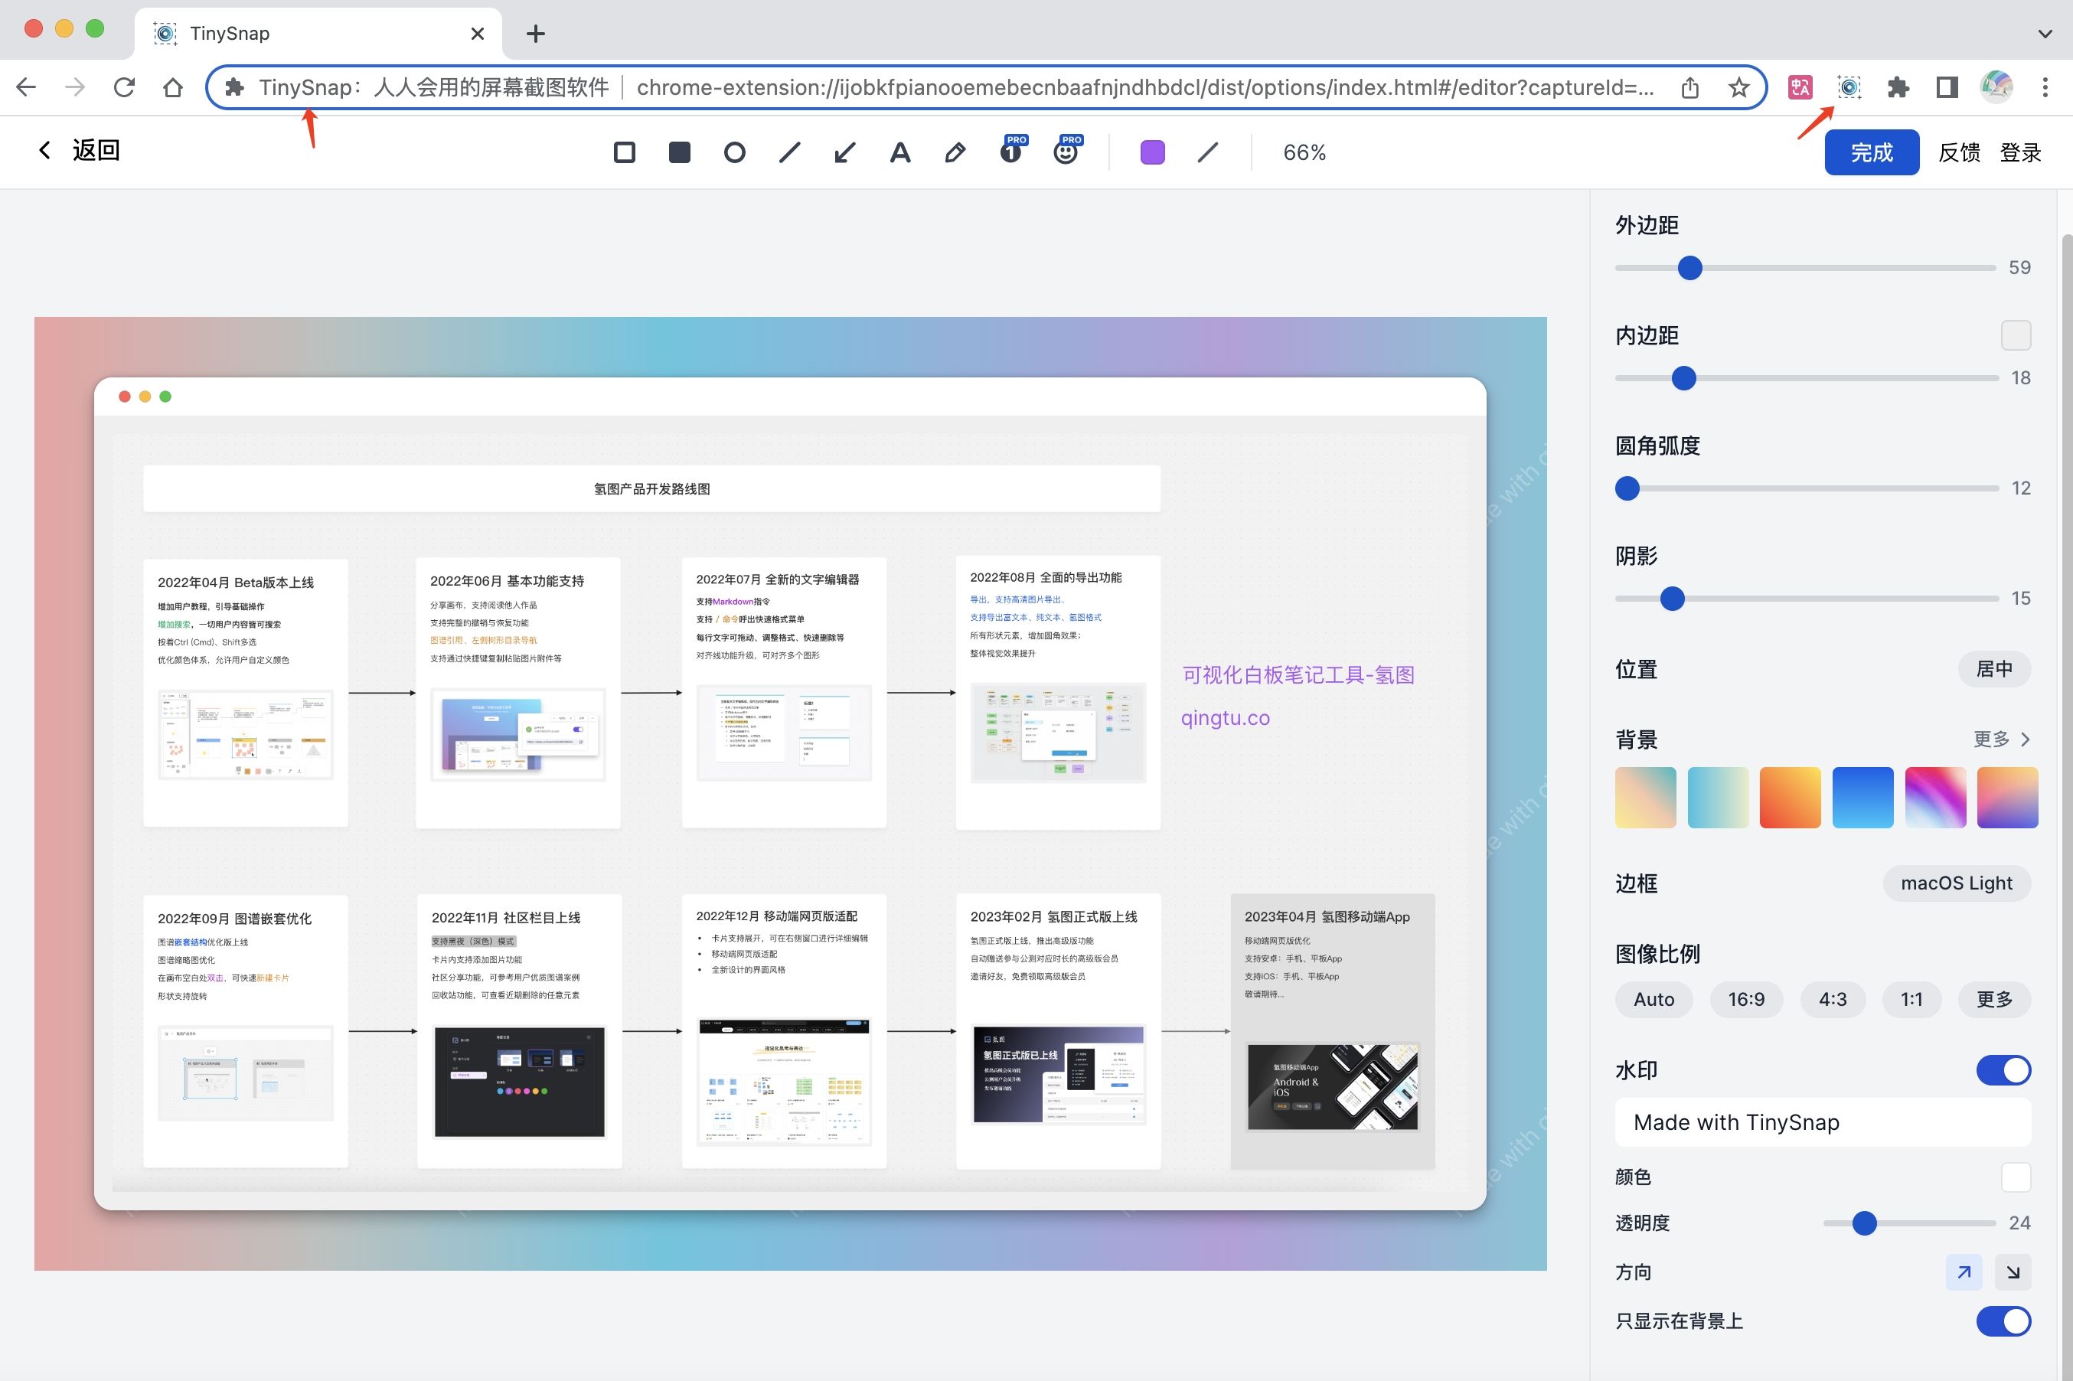The height and width of the screenshot is (1381, 2073).
Task: Adjust the 透明度 opacity slider
Action: 1908,1223
